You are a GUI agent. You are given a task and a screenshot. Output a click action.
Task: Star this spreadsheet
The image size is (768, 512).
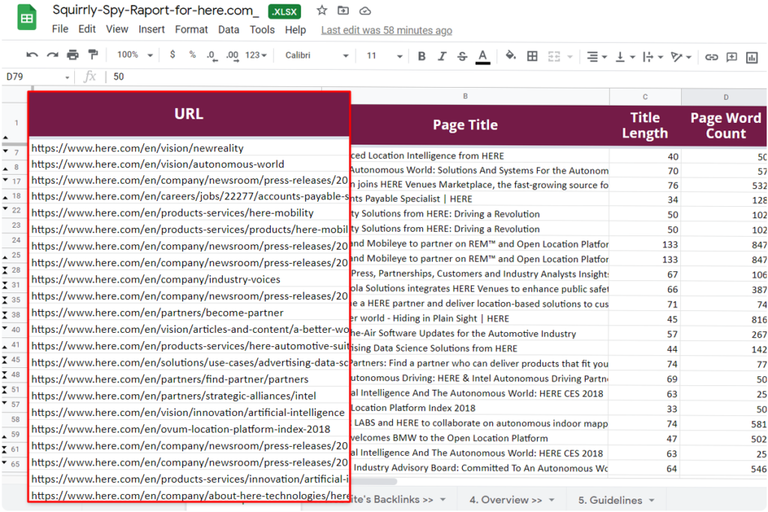(322, 10)
